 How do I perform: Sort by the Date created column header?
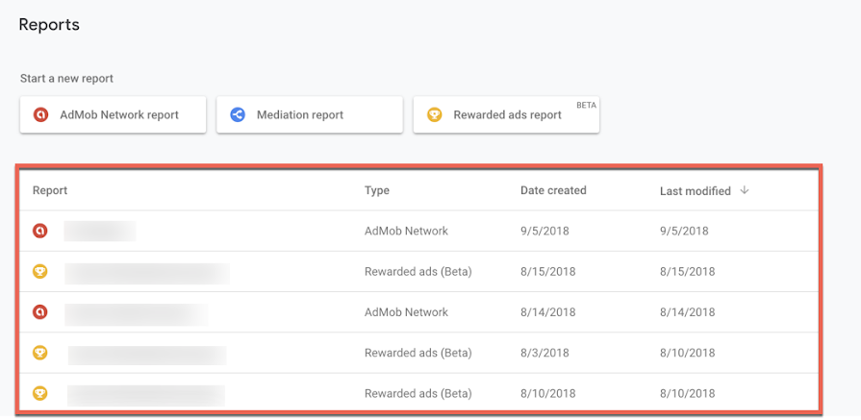553,190
